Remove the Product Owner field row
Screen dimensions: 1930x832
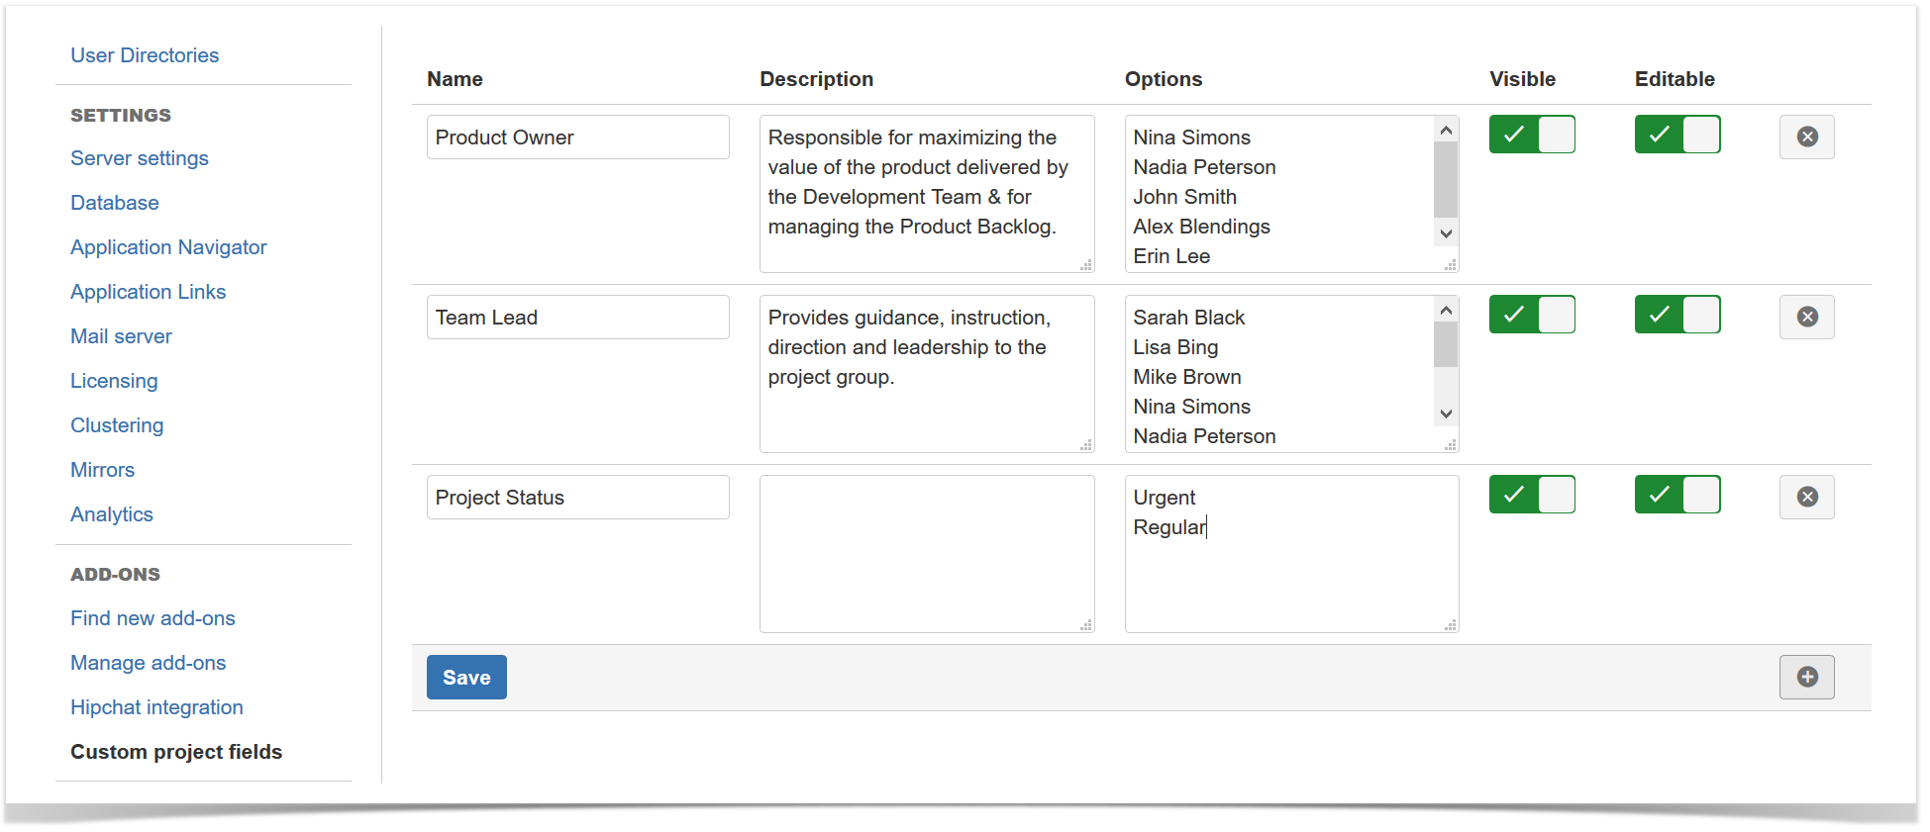pos(1806,137)
